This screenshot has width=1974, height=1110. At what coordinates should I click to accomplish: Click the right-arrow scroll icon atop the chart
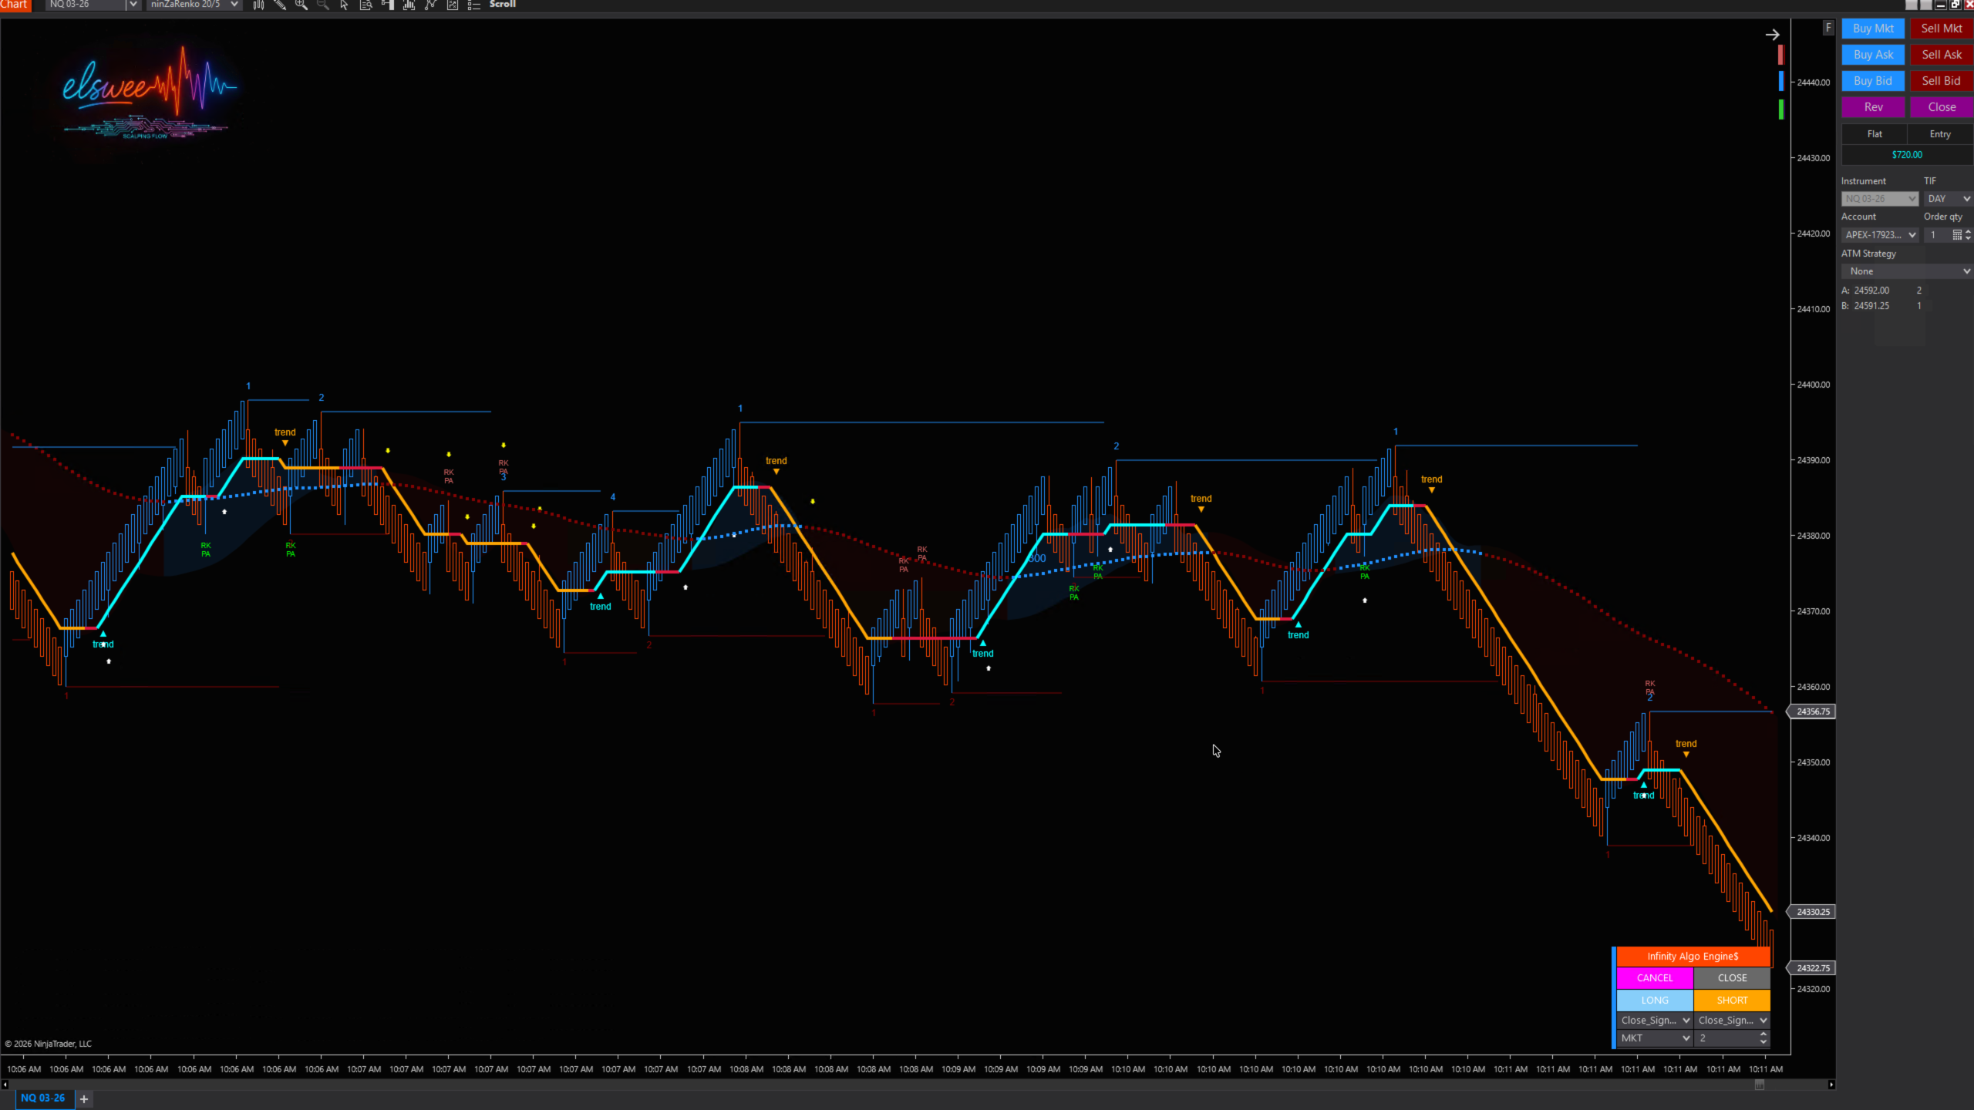[x=1772, y=35]
